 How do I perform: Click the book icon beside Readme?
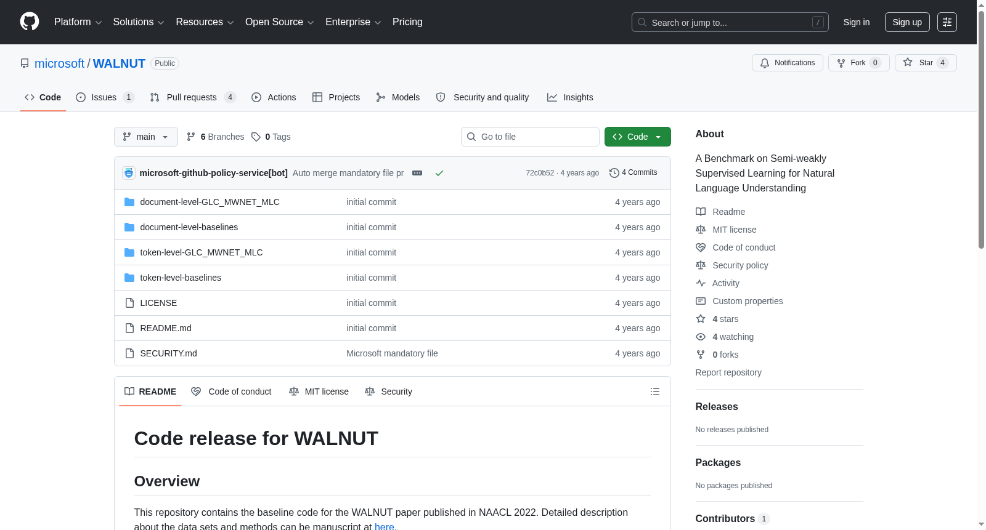tap(701, 212)
